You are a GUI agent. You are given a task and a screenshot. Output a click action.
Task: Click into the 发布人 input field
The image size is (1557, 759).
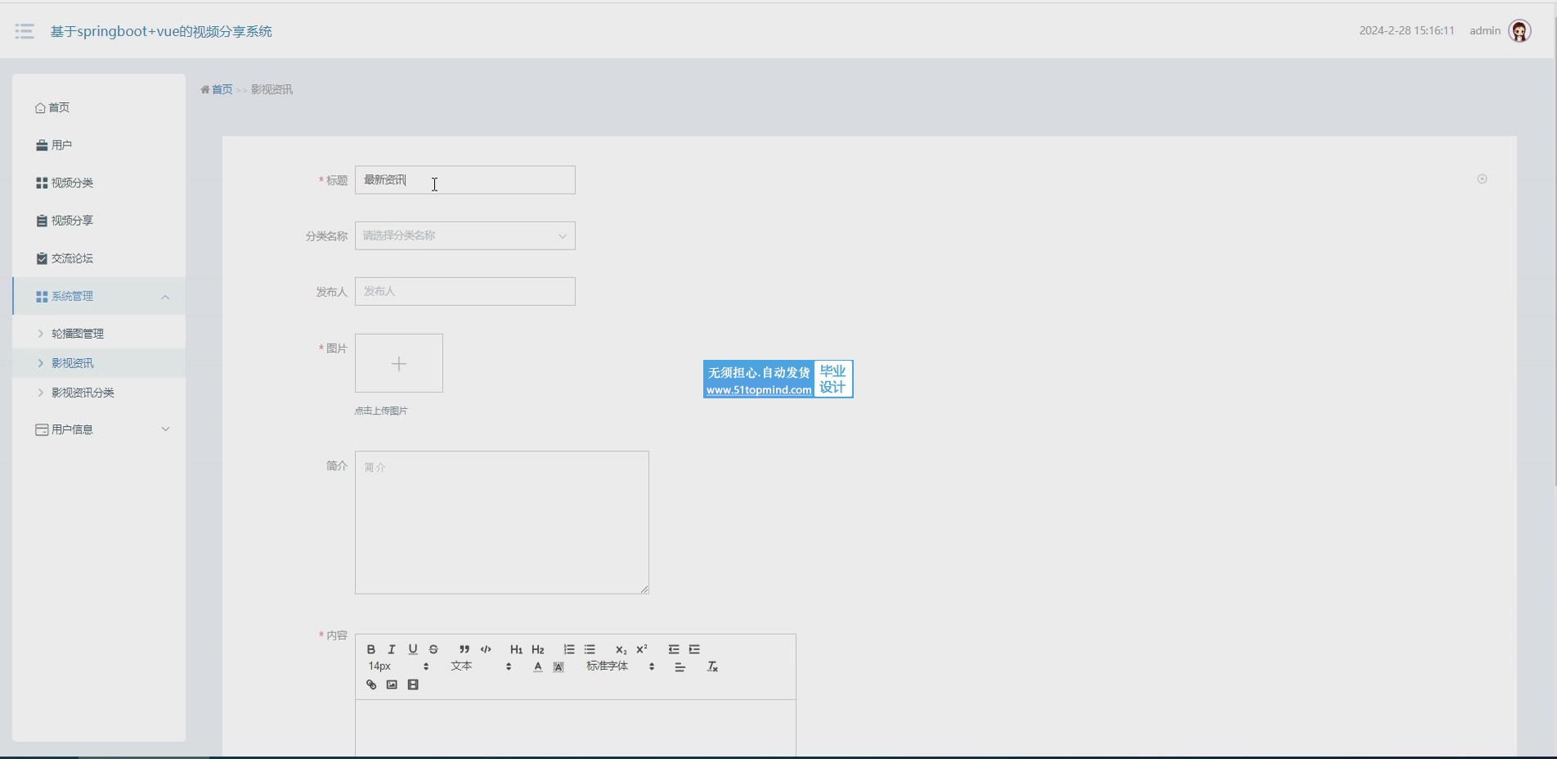tap(464, 291)
